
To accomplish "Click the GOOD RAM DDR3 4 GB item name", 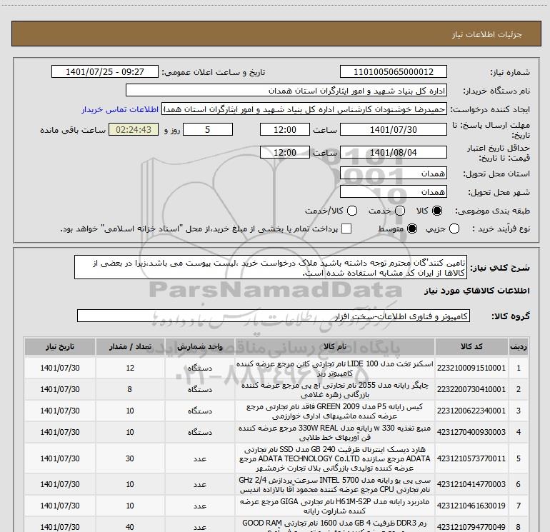I will point(334,527).
